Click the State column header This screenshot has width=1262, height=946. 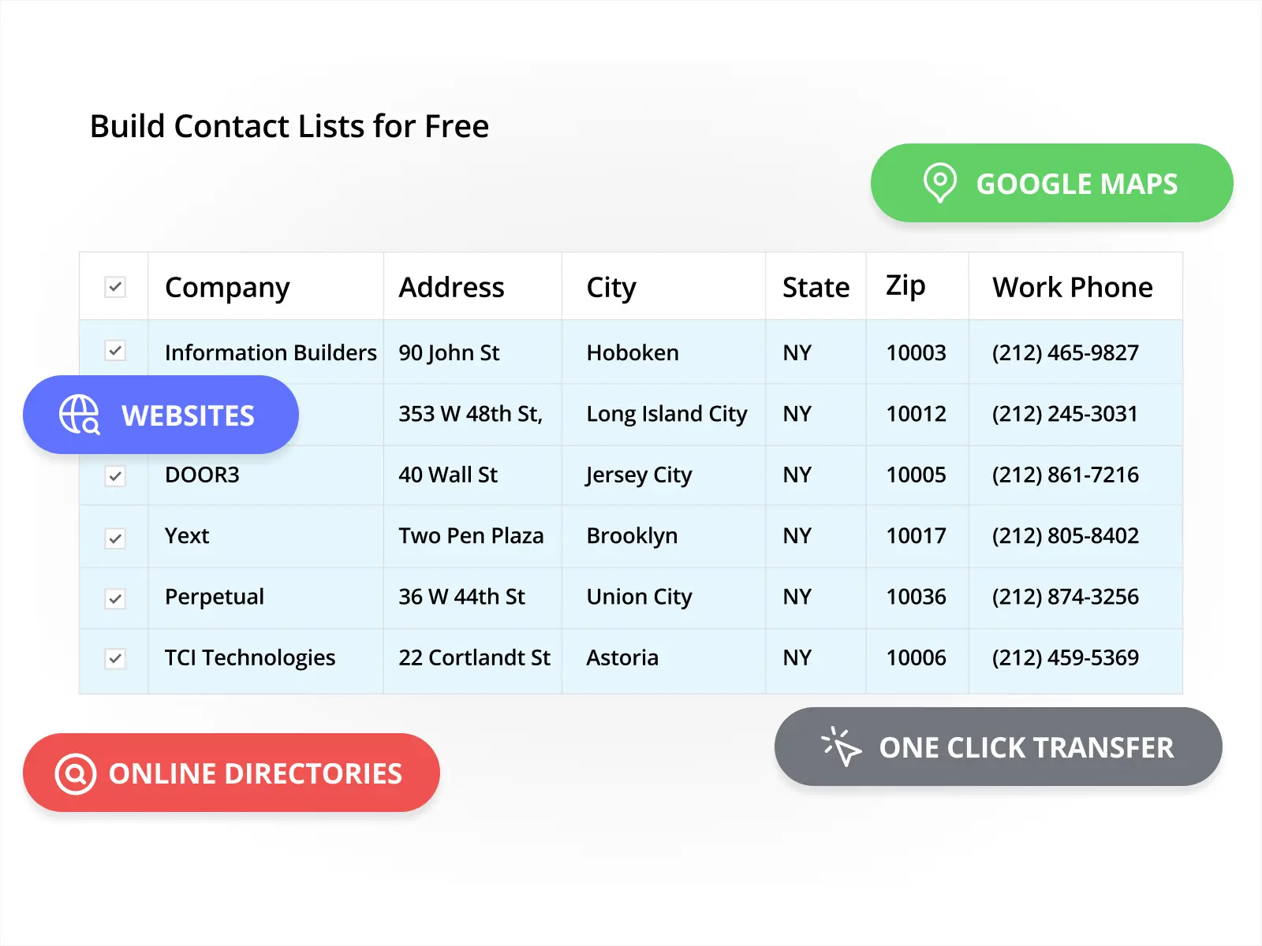[816, 287]
